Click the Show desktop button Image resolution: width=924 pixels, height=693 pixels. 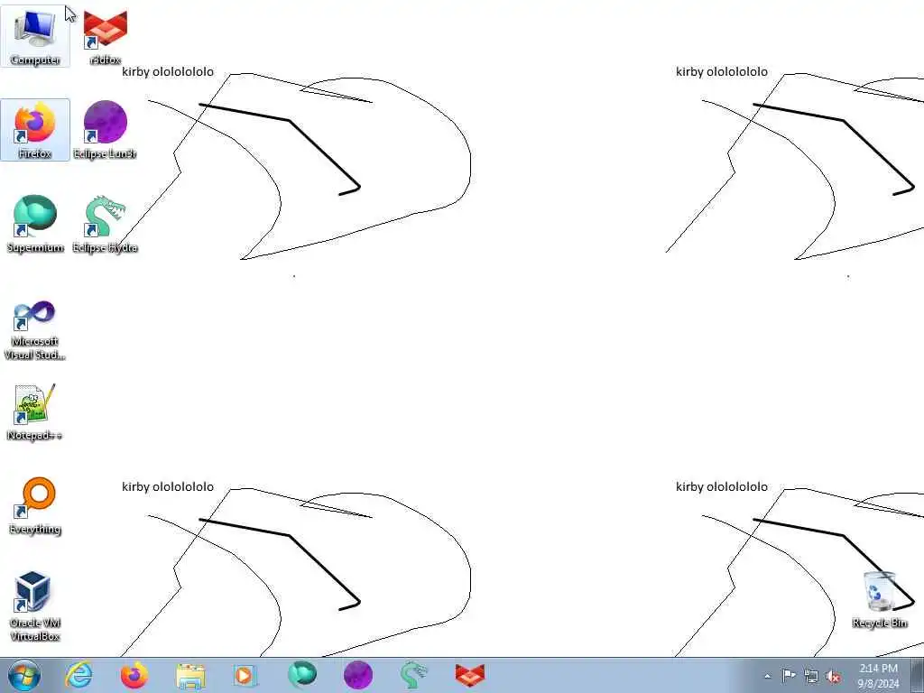(x=918, y=675)
